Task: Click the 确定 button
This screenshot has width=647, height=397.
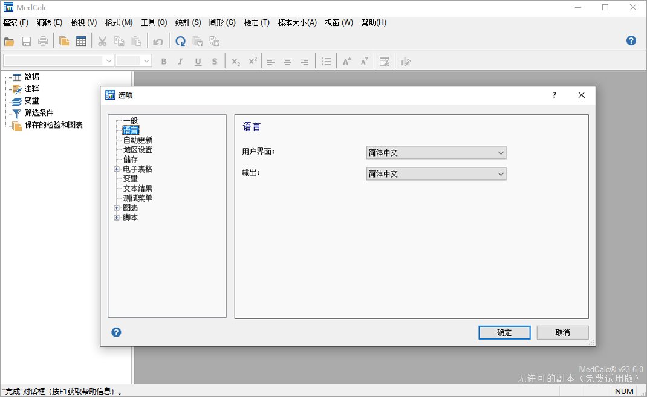Action: click(504, 332)
